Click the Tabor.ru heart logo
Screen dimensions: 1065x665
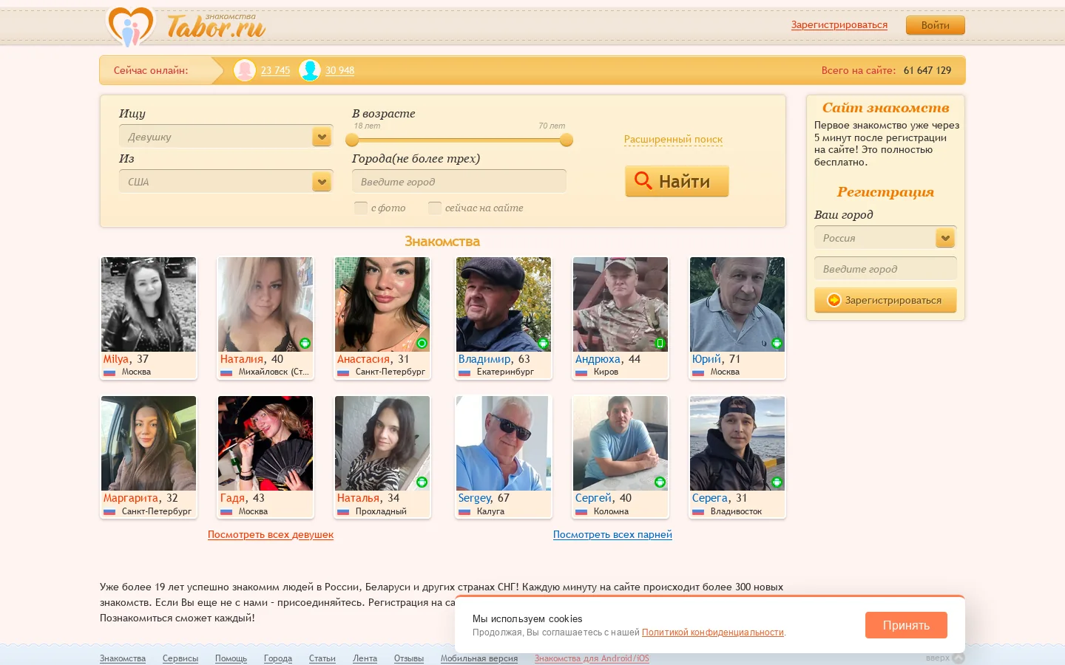tap(131, 27)
